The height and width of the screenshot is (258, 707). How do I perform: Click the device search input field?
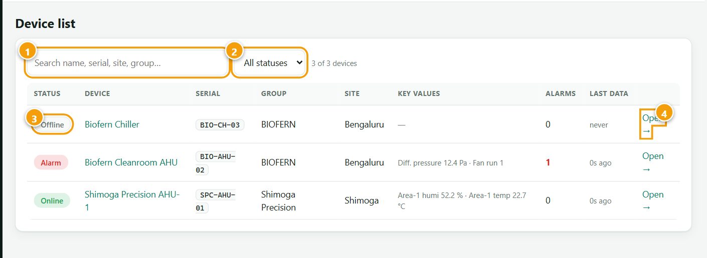[126, 63]
